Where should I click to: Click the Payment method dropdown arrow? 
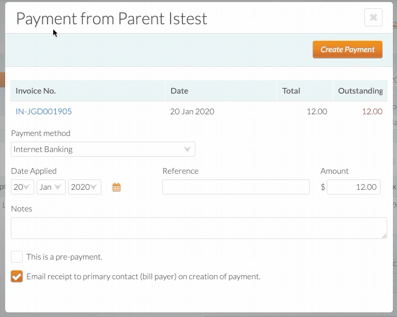[187, 149]
